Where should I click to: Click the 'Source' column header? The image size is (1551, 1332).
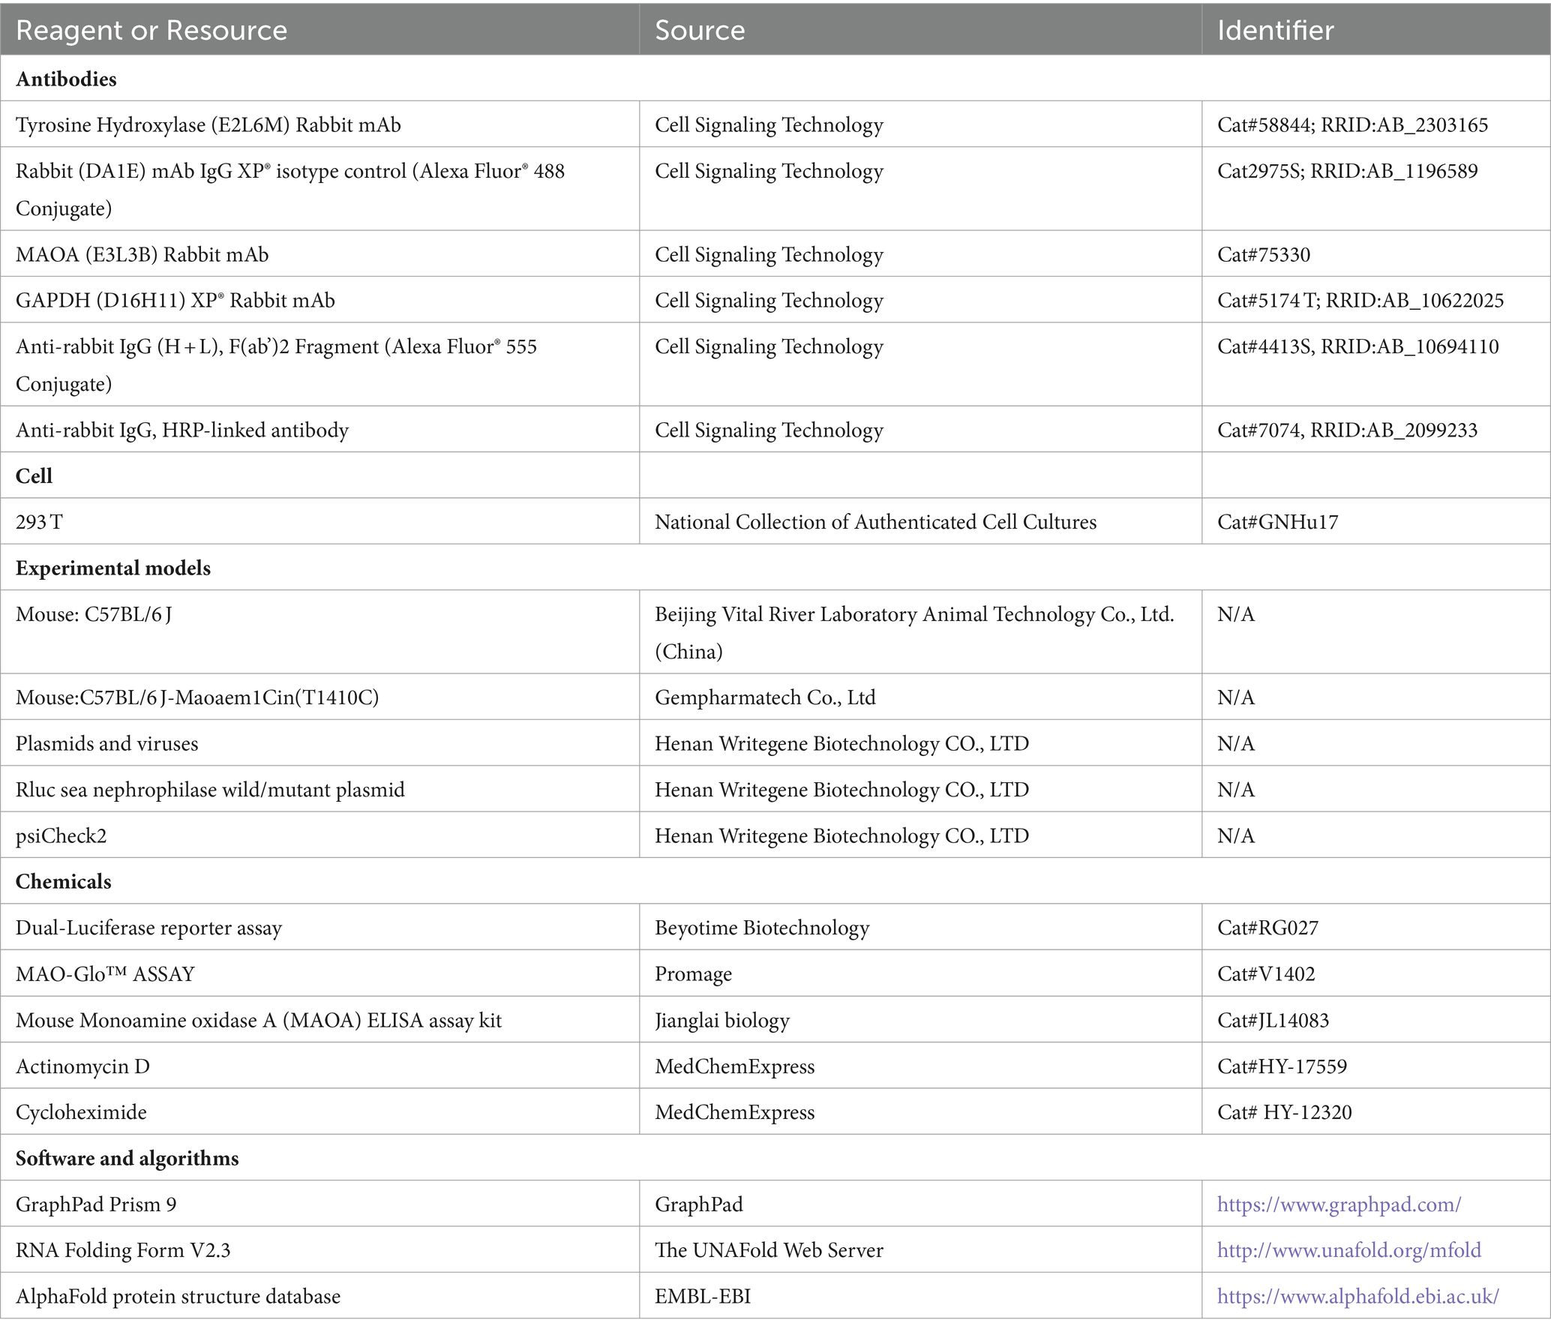(x=700, y=30)
